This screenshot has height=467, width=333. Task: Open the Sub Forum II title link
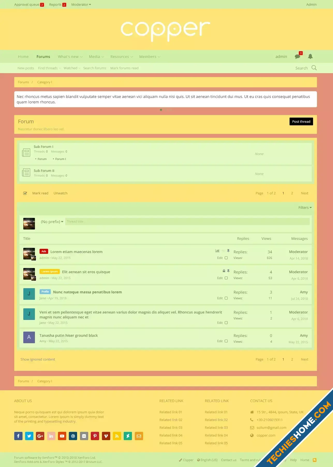[44, 171]
